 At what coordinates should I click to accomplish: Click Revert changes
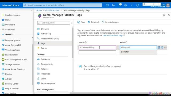(110, 22)
